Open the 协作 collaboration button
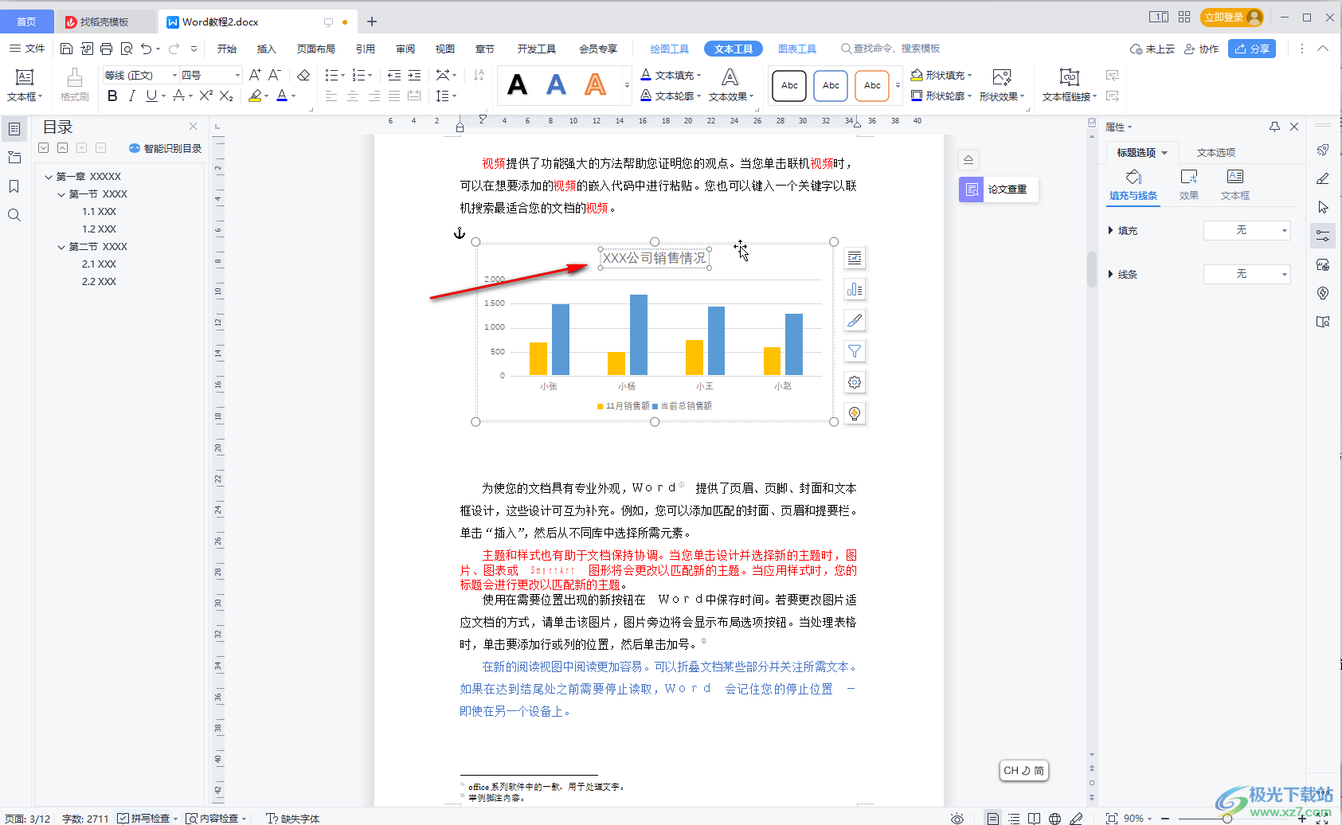This screenshot has height=825, width=1342. [x=1202, y=49]
